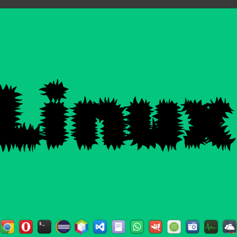237x237 pixels.
Task: Open the NetBeans cube icon
Action: pos(81,226)
